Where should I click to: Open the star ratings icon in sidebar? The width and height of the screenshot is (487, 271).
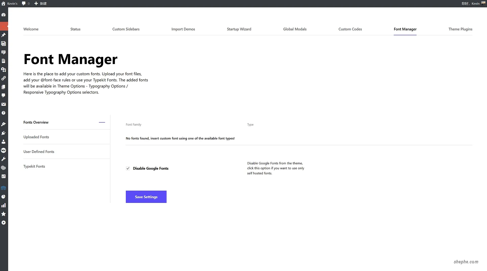pos(4,214)
